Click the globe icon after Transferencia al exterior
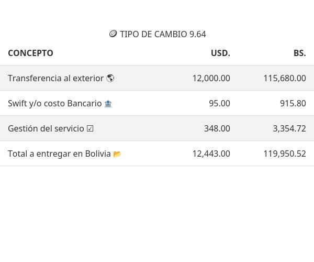Viewport: 314px width, 262px height. pos(110,78)
